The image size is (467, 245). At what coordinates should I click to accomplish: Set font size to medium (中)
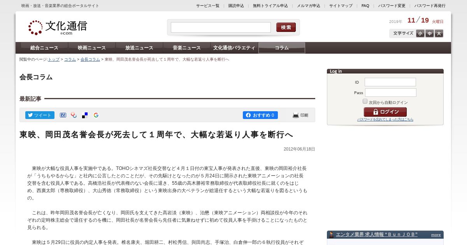430,33
